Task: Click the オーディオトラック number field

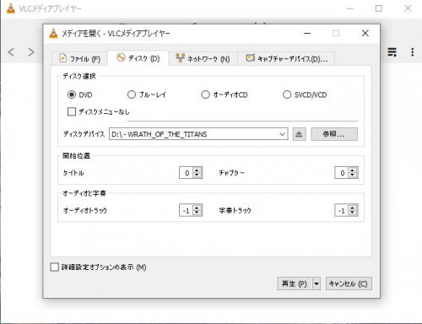Action: 187,210
